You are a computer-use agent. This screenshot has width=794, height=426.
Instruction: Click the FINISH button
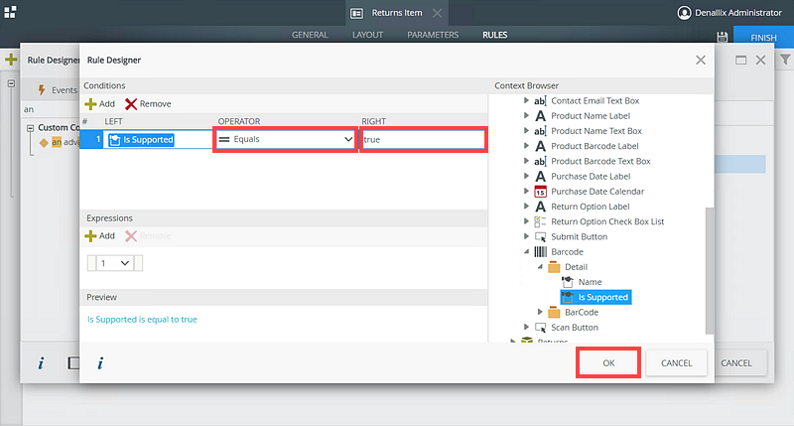763,38
